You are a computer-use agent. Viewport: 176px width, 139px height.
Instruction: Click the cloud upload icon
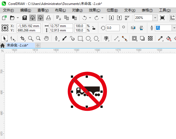[x=41, y=18]
